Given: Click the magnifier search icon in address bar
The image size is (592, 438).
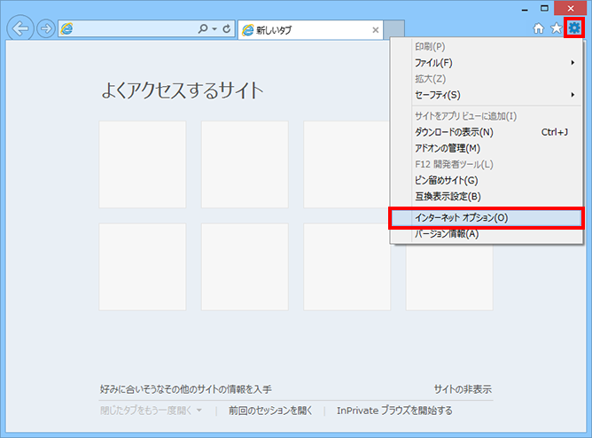Looking at the screenshot, I should click(x=203, y=29).
